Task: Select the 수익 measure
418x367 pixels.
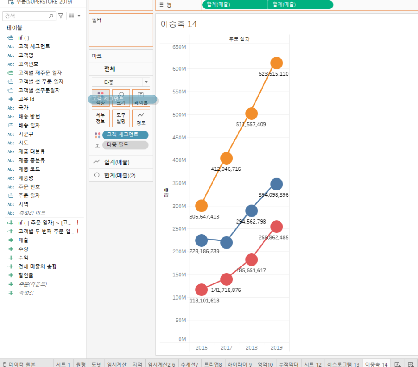Action: 23,258
